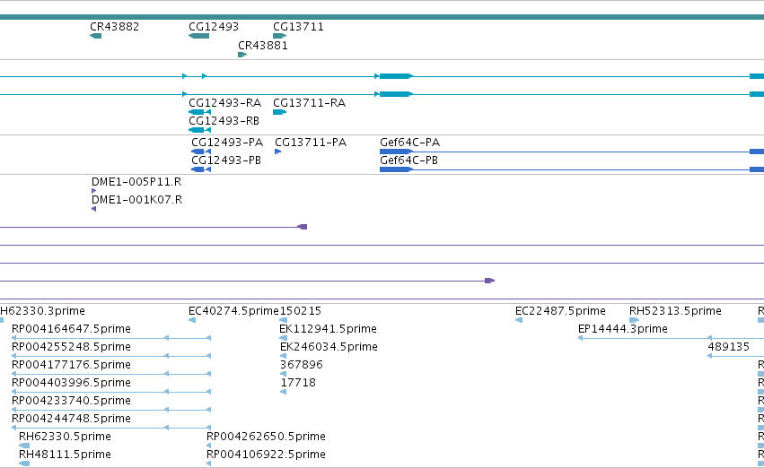The height and width of the screenshot is (468, 764).
Task: Click the CR43882 gene label
Action: click(x=115, y=27)
